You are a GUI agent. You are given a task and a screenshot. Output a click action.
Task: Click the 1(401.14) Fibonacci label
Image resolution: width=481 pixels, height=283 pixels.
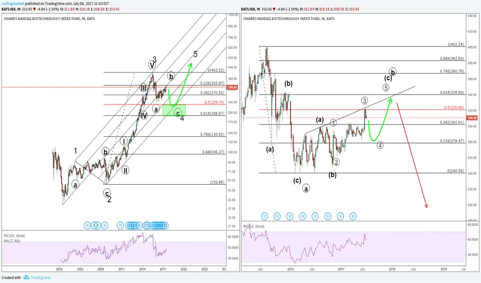pyautogui.click(x=456, y=44)
